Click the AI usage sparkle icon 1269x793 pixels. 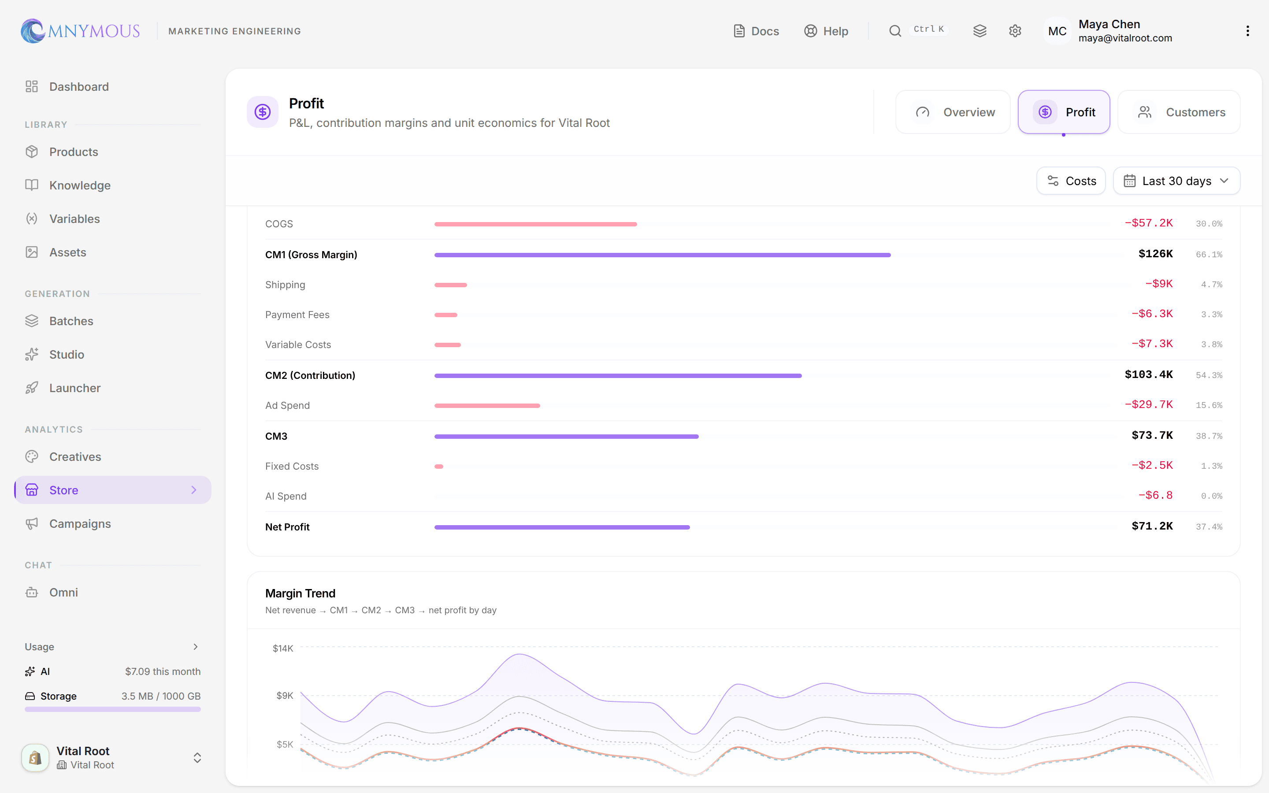pyautogui.click(x=30, y=671)
